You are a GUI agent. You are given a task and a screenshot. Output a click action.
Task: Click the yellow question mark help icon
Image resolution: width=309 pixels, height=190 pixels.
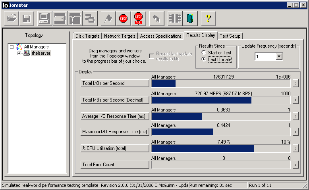click(x=208, y=18)
